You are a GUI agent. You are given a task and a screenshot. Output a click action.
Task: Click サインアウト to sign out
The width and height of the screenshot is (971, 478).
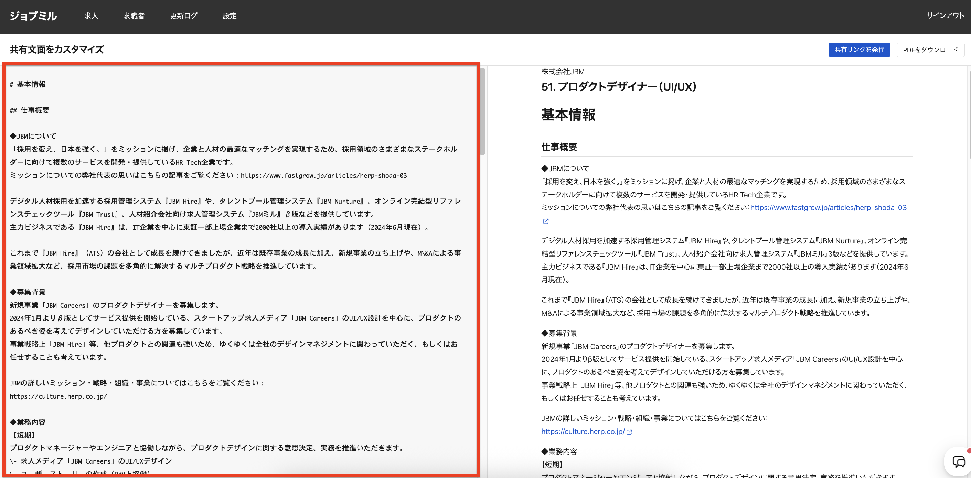[945, 15]
